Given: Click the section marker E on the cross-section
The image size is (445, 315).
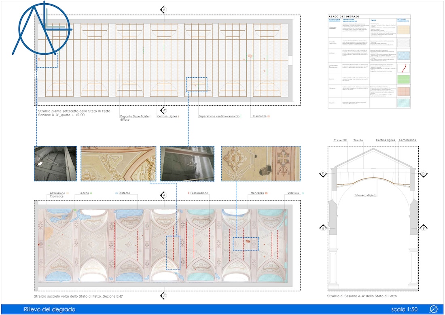Looking at the screenshot, I should (x=323, y=228).
